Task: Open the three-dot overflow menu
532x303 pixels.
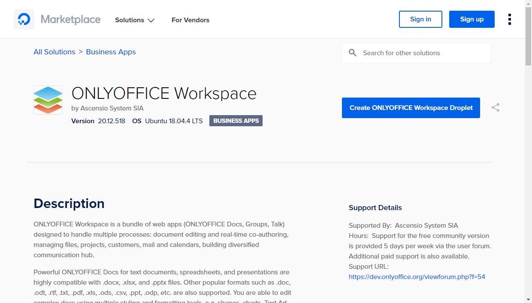Action: click(509, 19)
